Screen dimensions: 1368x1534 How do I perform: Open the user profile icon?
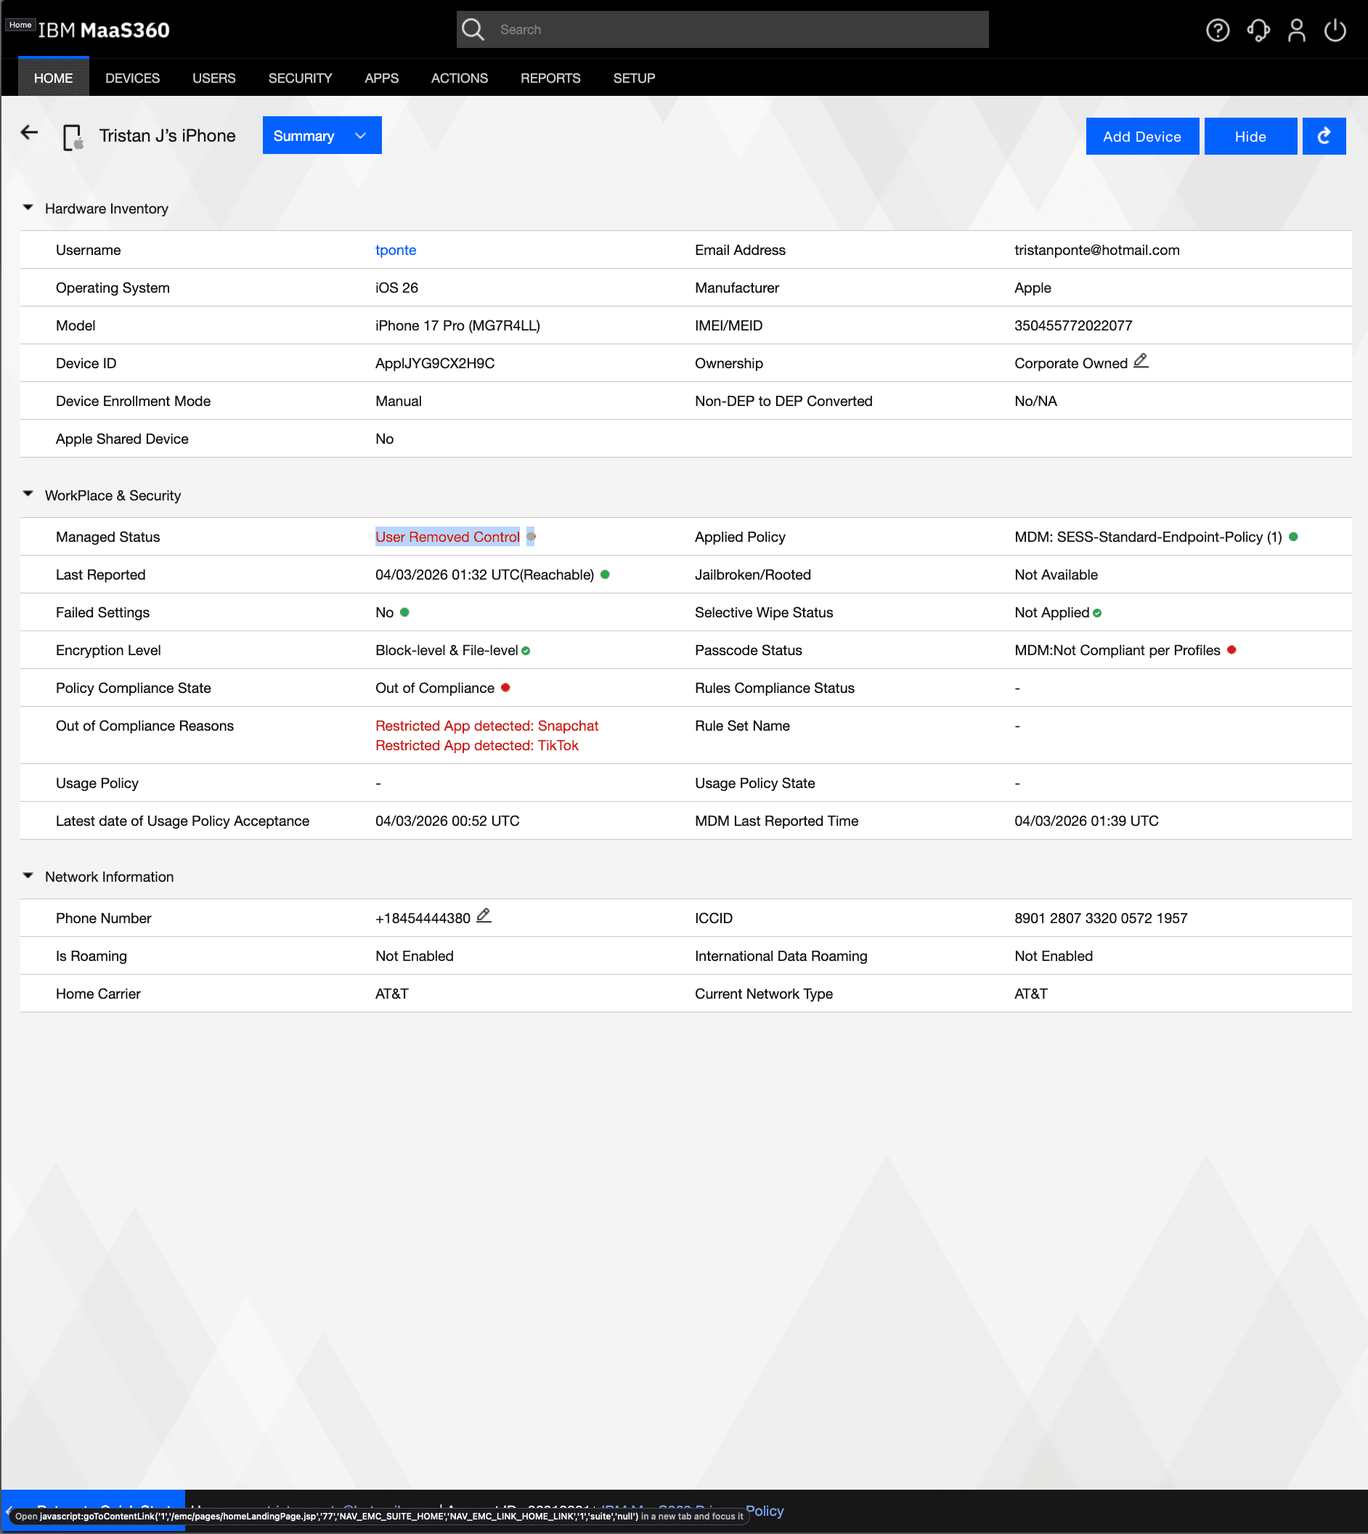[1297, 30]
